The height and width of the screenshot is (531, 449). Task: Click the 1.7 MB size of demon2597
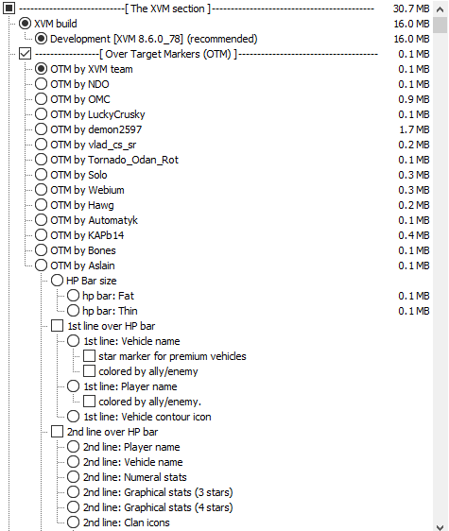click(414, 129)
